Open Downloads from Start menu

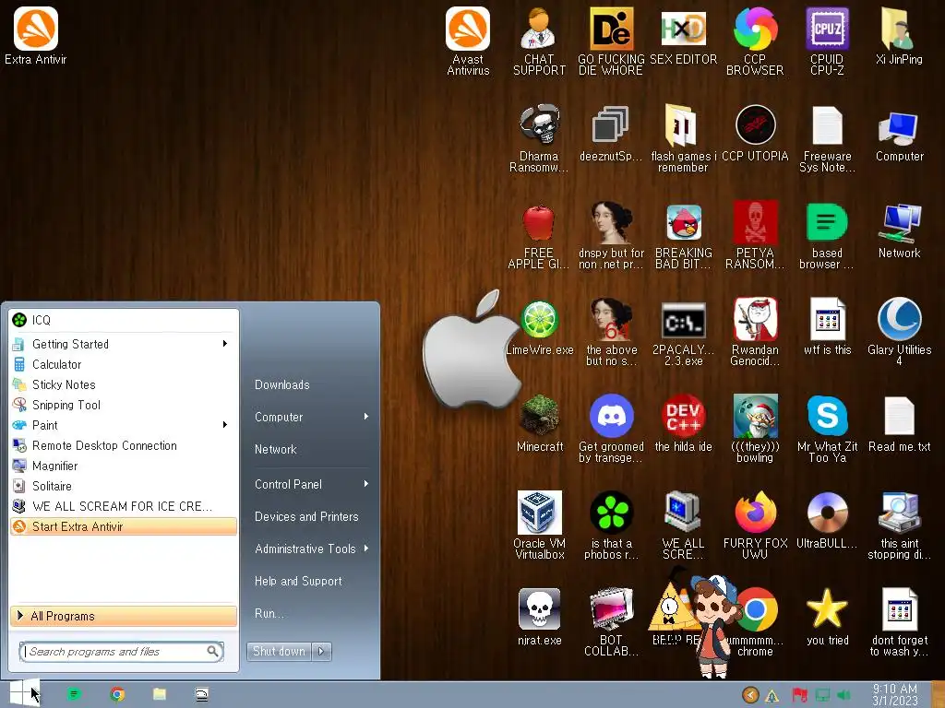[x=282, y=384]
